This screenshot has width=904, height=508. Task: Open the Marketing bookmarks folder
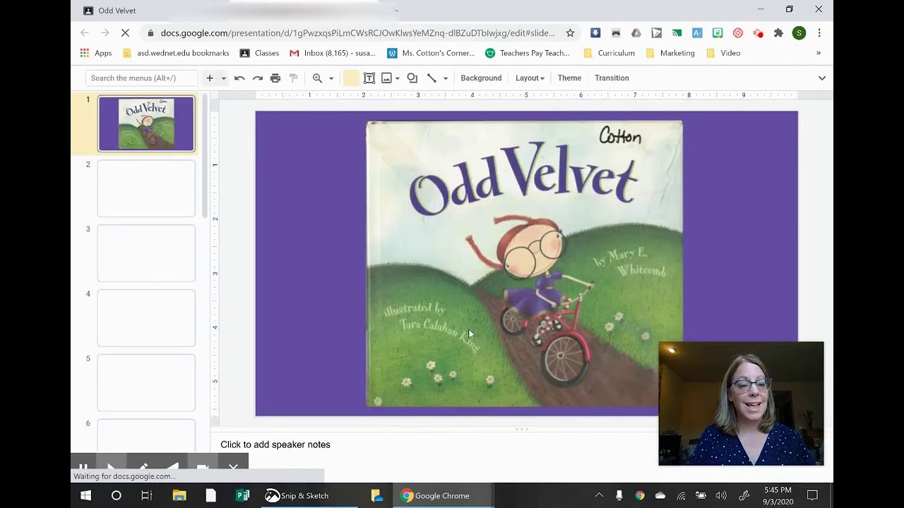(670, 53)
